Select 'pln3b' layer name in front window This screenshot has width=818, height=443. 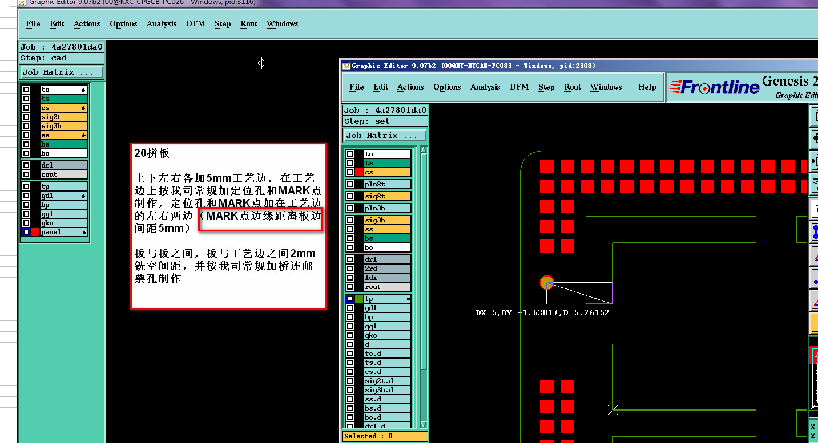pyautogui.click(x=388, y=208)
